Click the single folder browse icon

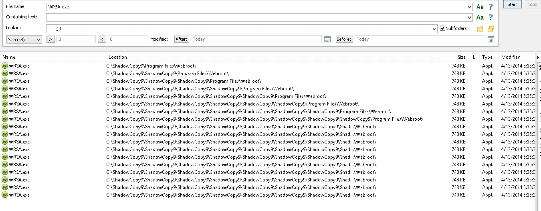(x=480, y=29)
